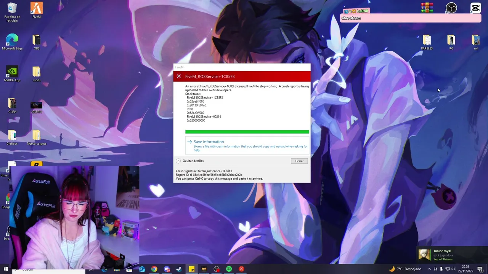488x274 pixels.
Task: Click the 0x20130f687a0 stack trace entry
Action: click(196, 105)
